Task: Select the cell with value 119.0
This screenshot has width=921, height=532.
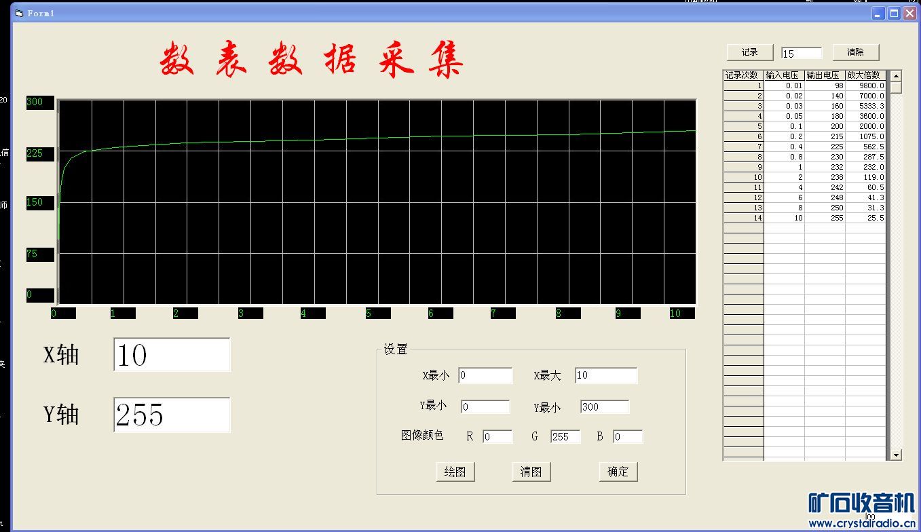Action: [x=865, y=177]
